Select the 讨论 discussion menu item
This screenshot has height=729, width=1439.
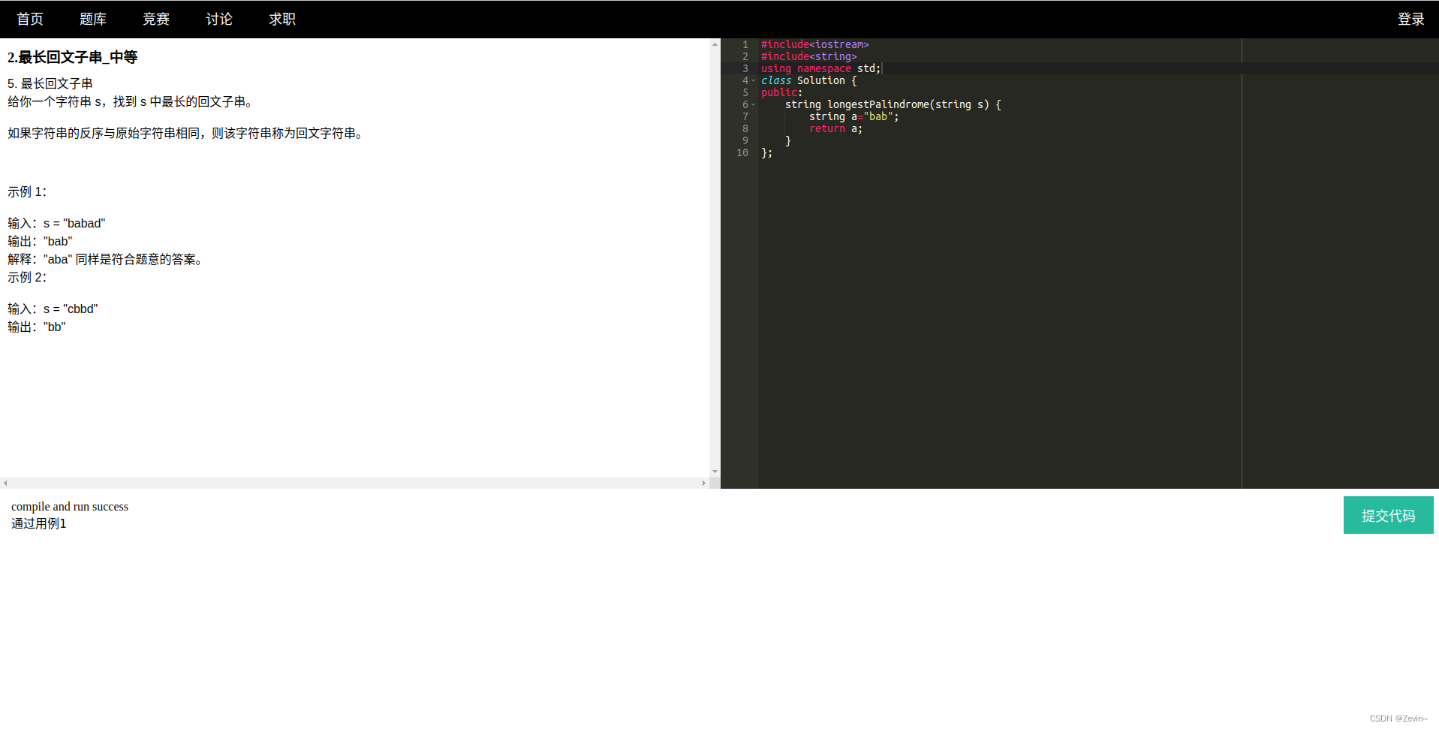coord(219,20)
